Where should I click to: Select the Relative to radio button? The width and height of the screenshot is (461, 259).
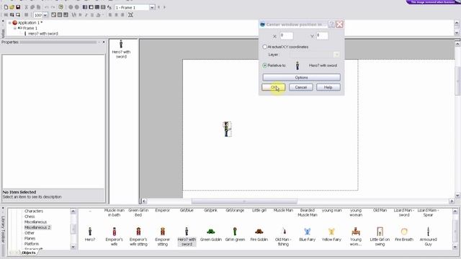264,65
